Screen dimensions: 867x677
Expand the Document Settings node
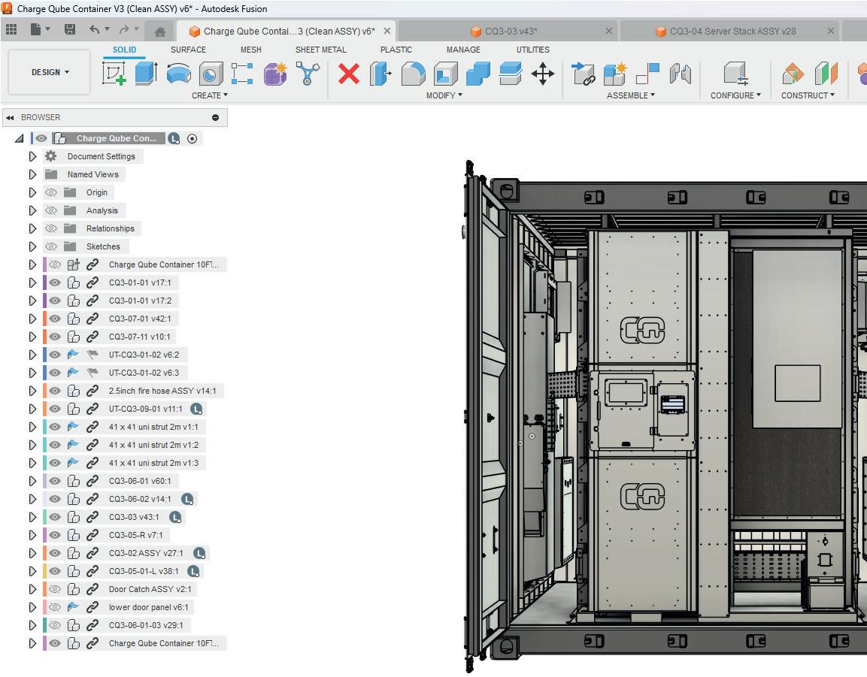pyautogui.click(x=32, y=156)
